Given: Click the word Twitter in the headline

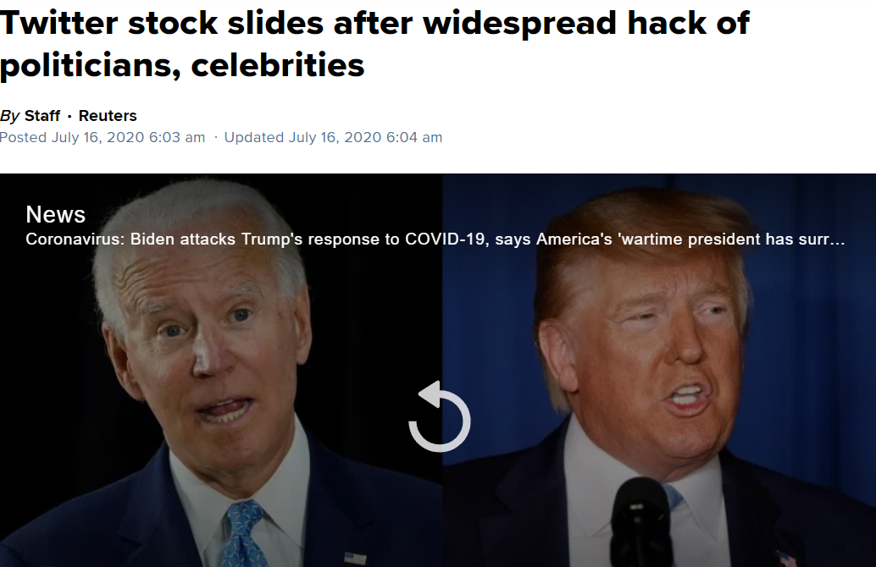Looking at the screenshot, I should (58, 23).
